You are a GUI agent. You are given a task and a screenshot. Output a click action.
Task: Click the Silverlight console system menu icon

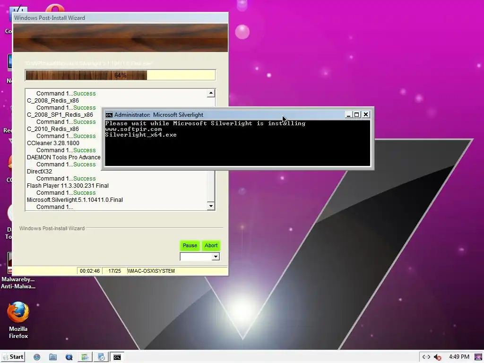(x=109, y=115)
